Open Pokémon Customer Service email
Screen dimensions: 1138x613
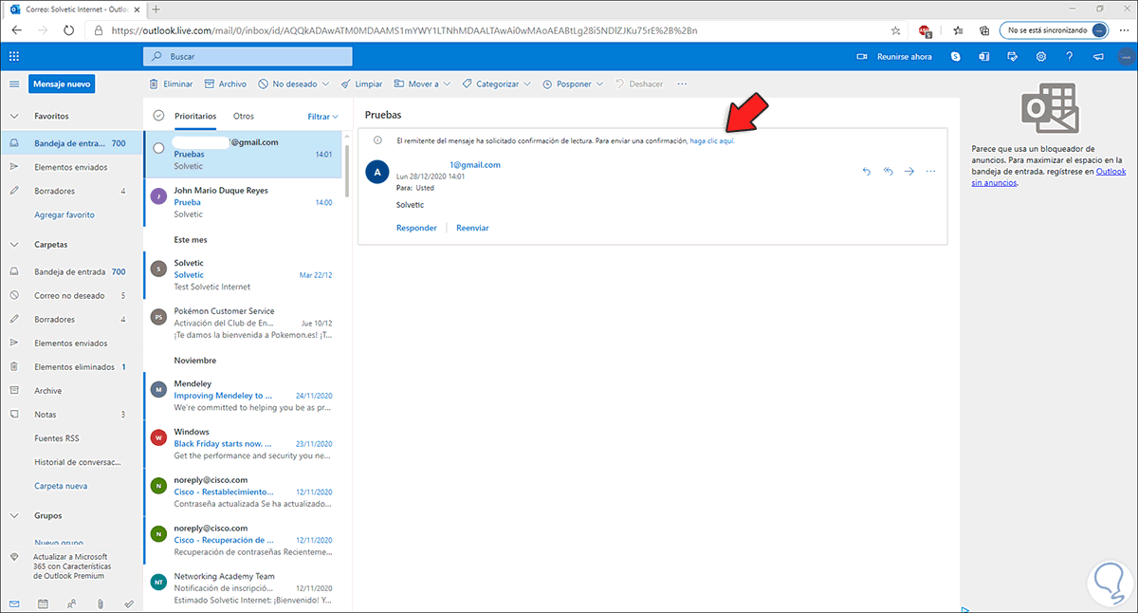244,323
